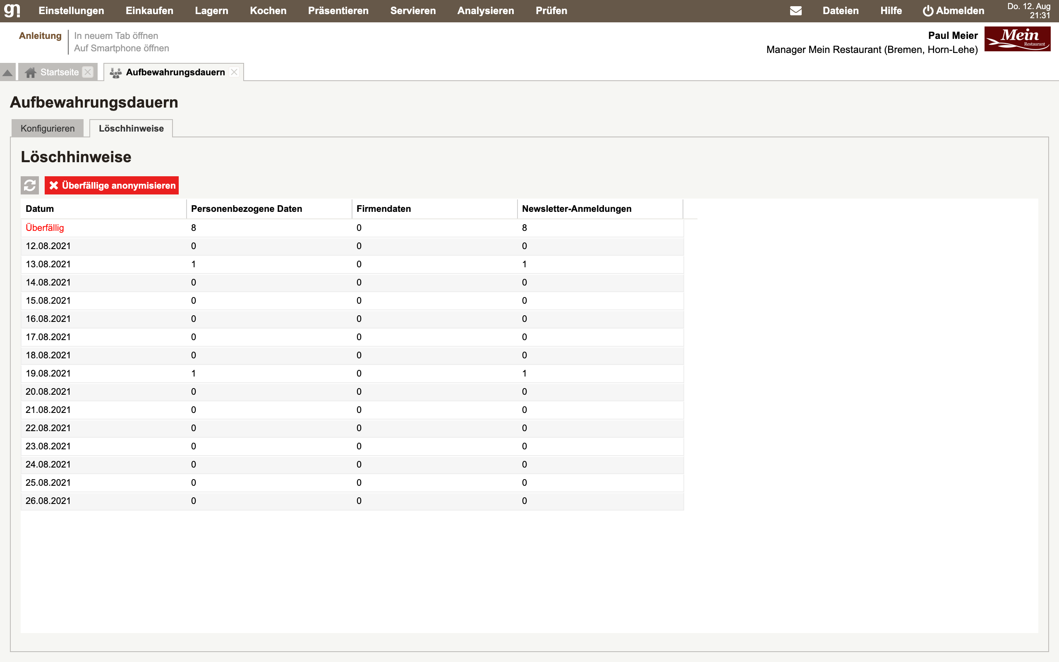This screenshot has width=1059, height=662.
Task: Click Firmendaten value in Überfällig row
Action: coord(359,228)
